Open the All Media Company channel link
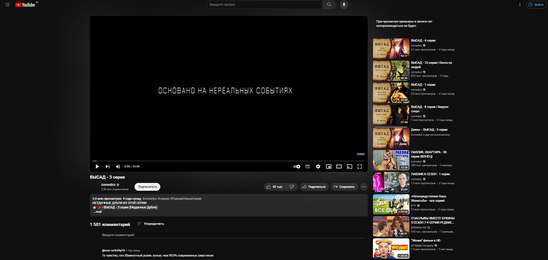 point(422,246)
